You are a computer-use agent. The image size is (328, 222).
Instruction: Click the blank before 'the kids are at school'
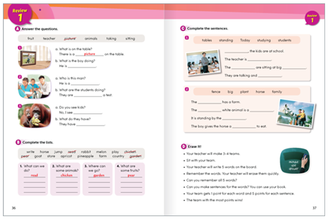click(236, 51)
